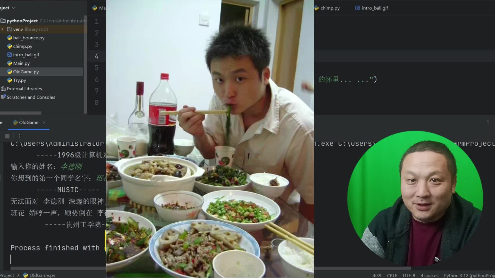Open chimp.py file tab
The width and height of the screenshot is (495, 278).
(328, 8)
